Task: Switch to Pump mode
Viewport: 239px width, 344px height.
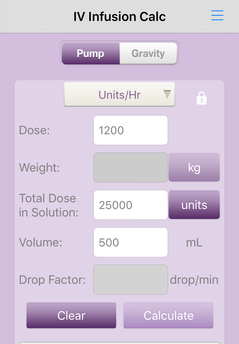Action: click(91, 53)
